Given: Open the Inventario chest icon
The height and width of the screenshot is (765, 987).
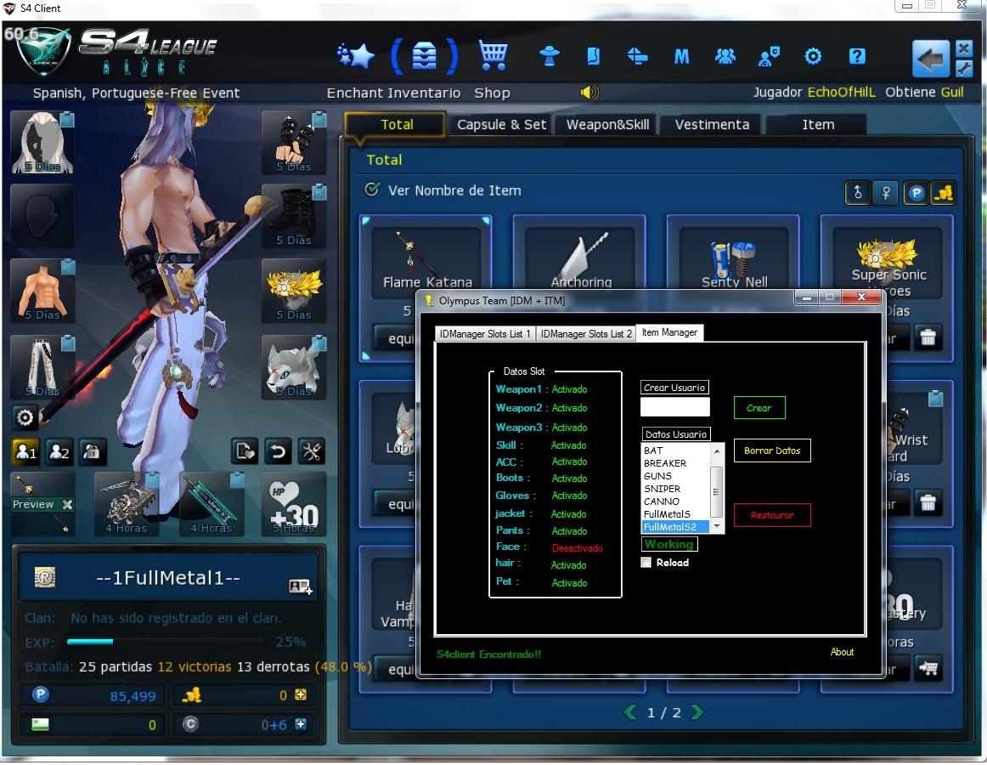Looking at the screenshot, I should [424, 56].
